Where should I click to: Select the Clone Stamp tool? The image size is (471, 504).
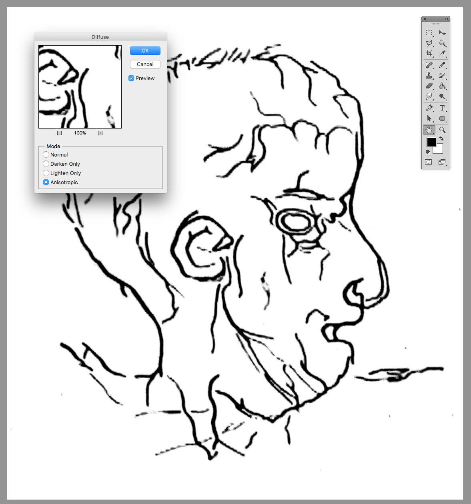point(429,75)
